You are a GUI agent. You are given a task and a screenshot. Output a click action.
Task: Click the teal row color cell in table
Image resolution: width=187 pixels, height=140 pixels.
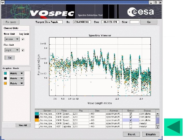point(37,114)
